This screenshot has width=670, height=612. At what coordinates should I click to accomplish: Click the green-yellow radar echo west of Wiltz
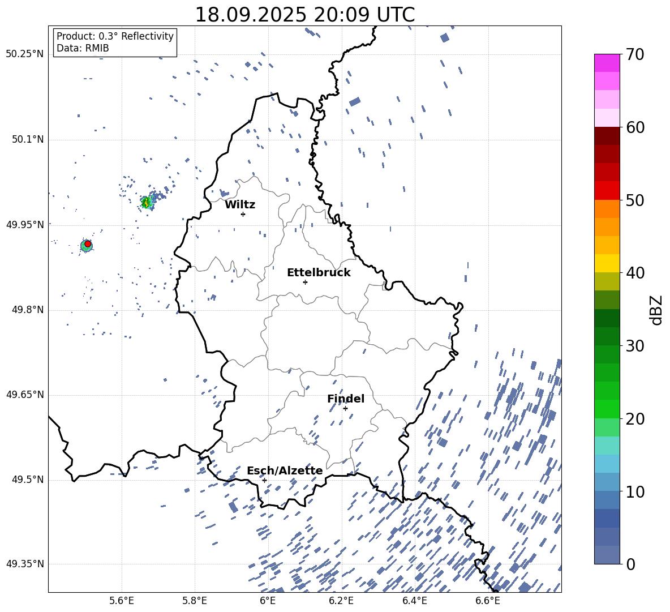pyautogui.click(x=147, y=203)
